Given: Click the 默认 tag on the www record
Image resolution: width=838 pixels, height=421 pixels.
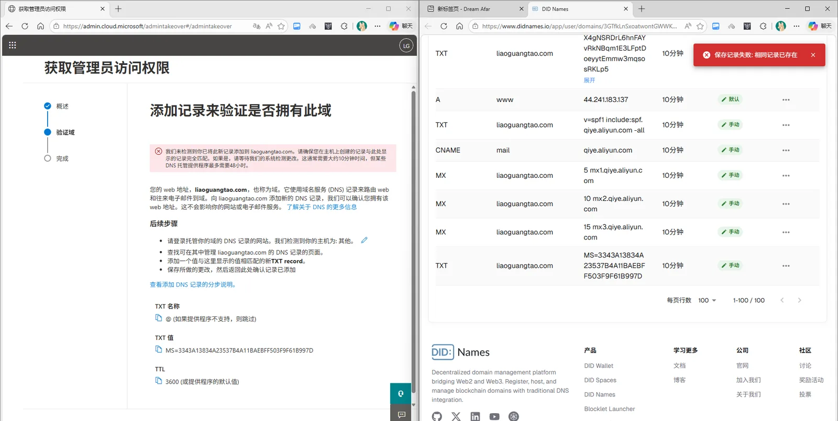Looking at the screenshot, I should pyautogui.click(x=730, y=99).
